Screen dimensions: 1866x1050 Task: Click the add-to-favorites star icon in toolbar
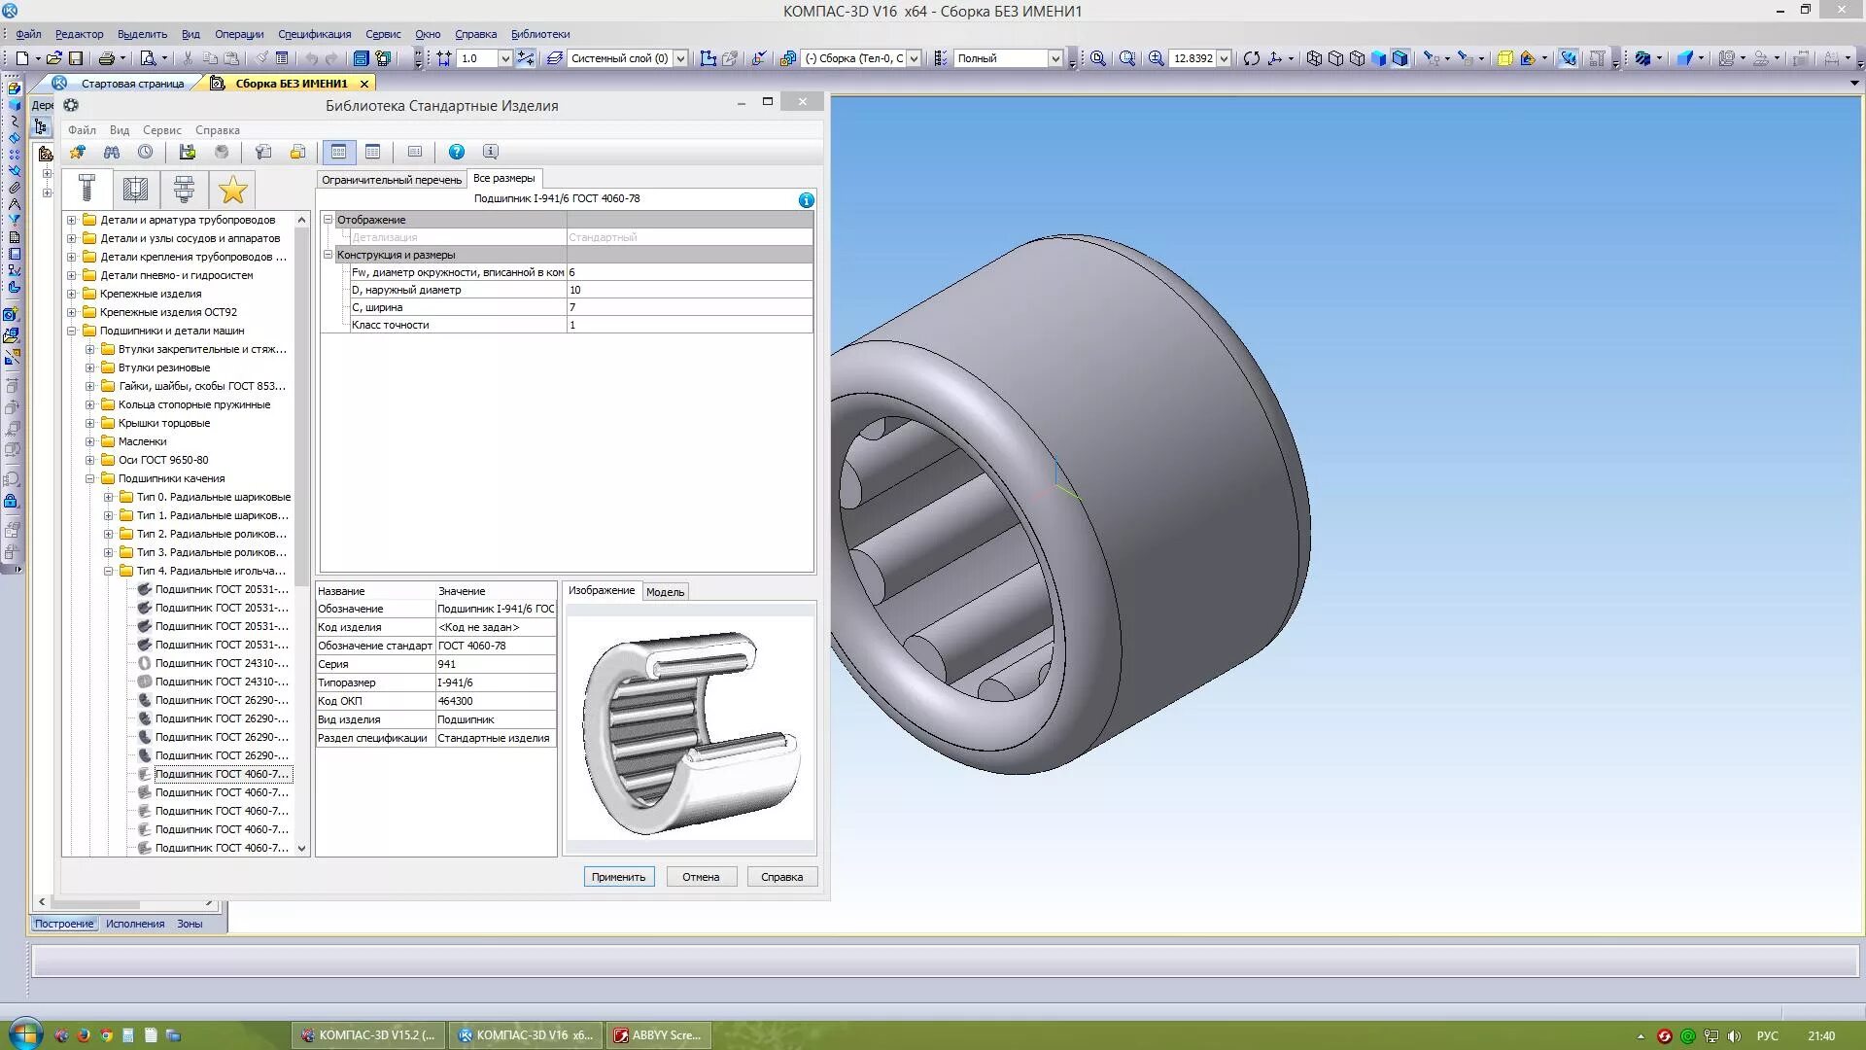[x=78, y=152]
